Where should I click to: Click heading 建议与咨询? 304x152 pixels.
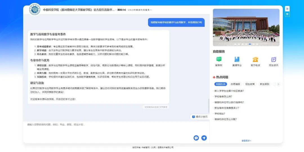(37, 83)
